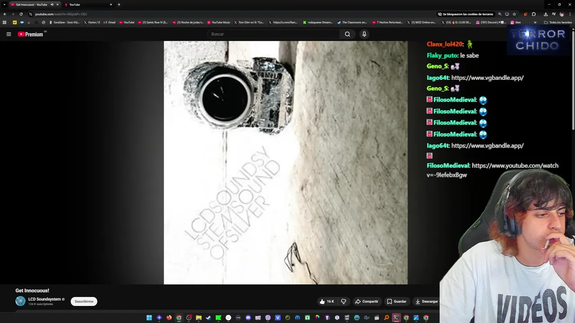
Task: Open a new browser tab
Action: 119,4
